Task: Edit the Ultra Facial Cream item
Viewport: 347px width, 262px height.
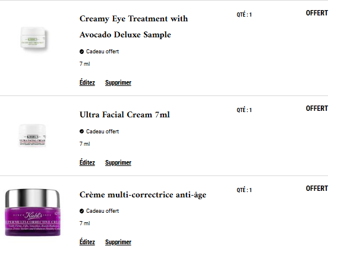Action: click(x=87, y=162)
